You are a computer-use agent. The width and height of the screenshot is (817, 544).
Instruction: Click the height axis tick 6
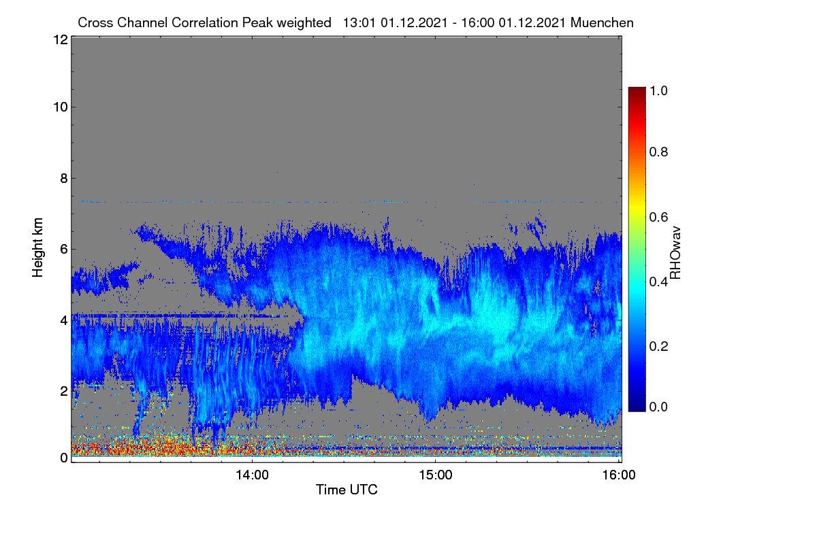tap(64, 249)
